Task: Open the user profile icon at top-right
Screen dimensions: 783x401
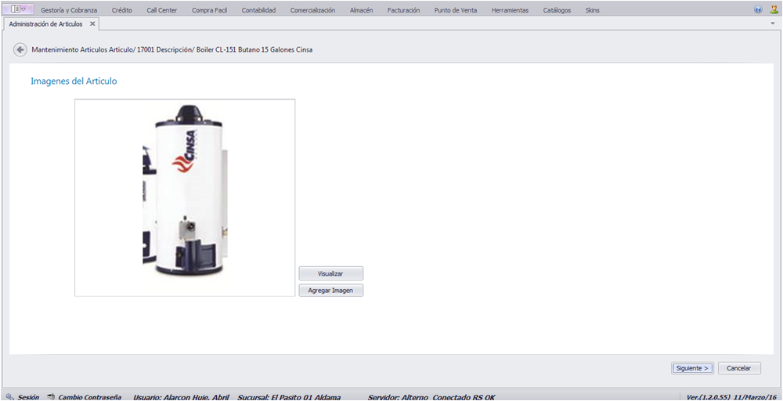Action: click(x=774, y=9)
